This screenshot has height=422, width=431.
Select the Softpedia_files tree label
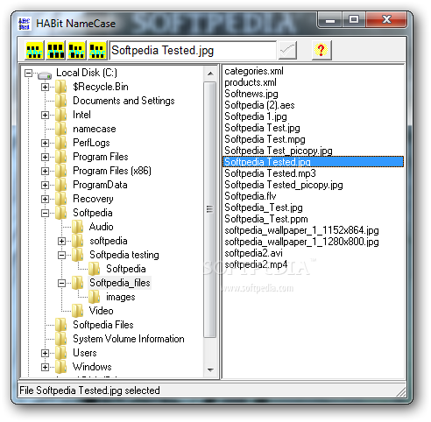(x=120, y=283)
